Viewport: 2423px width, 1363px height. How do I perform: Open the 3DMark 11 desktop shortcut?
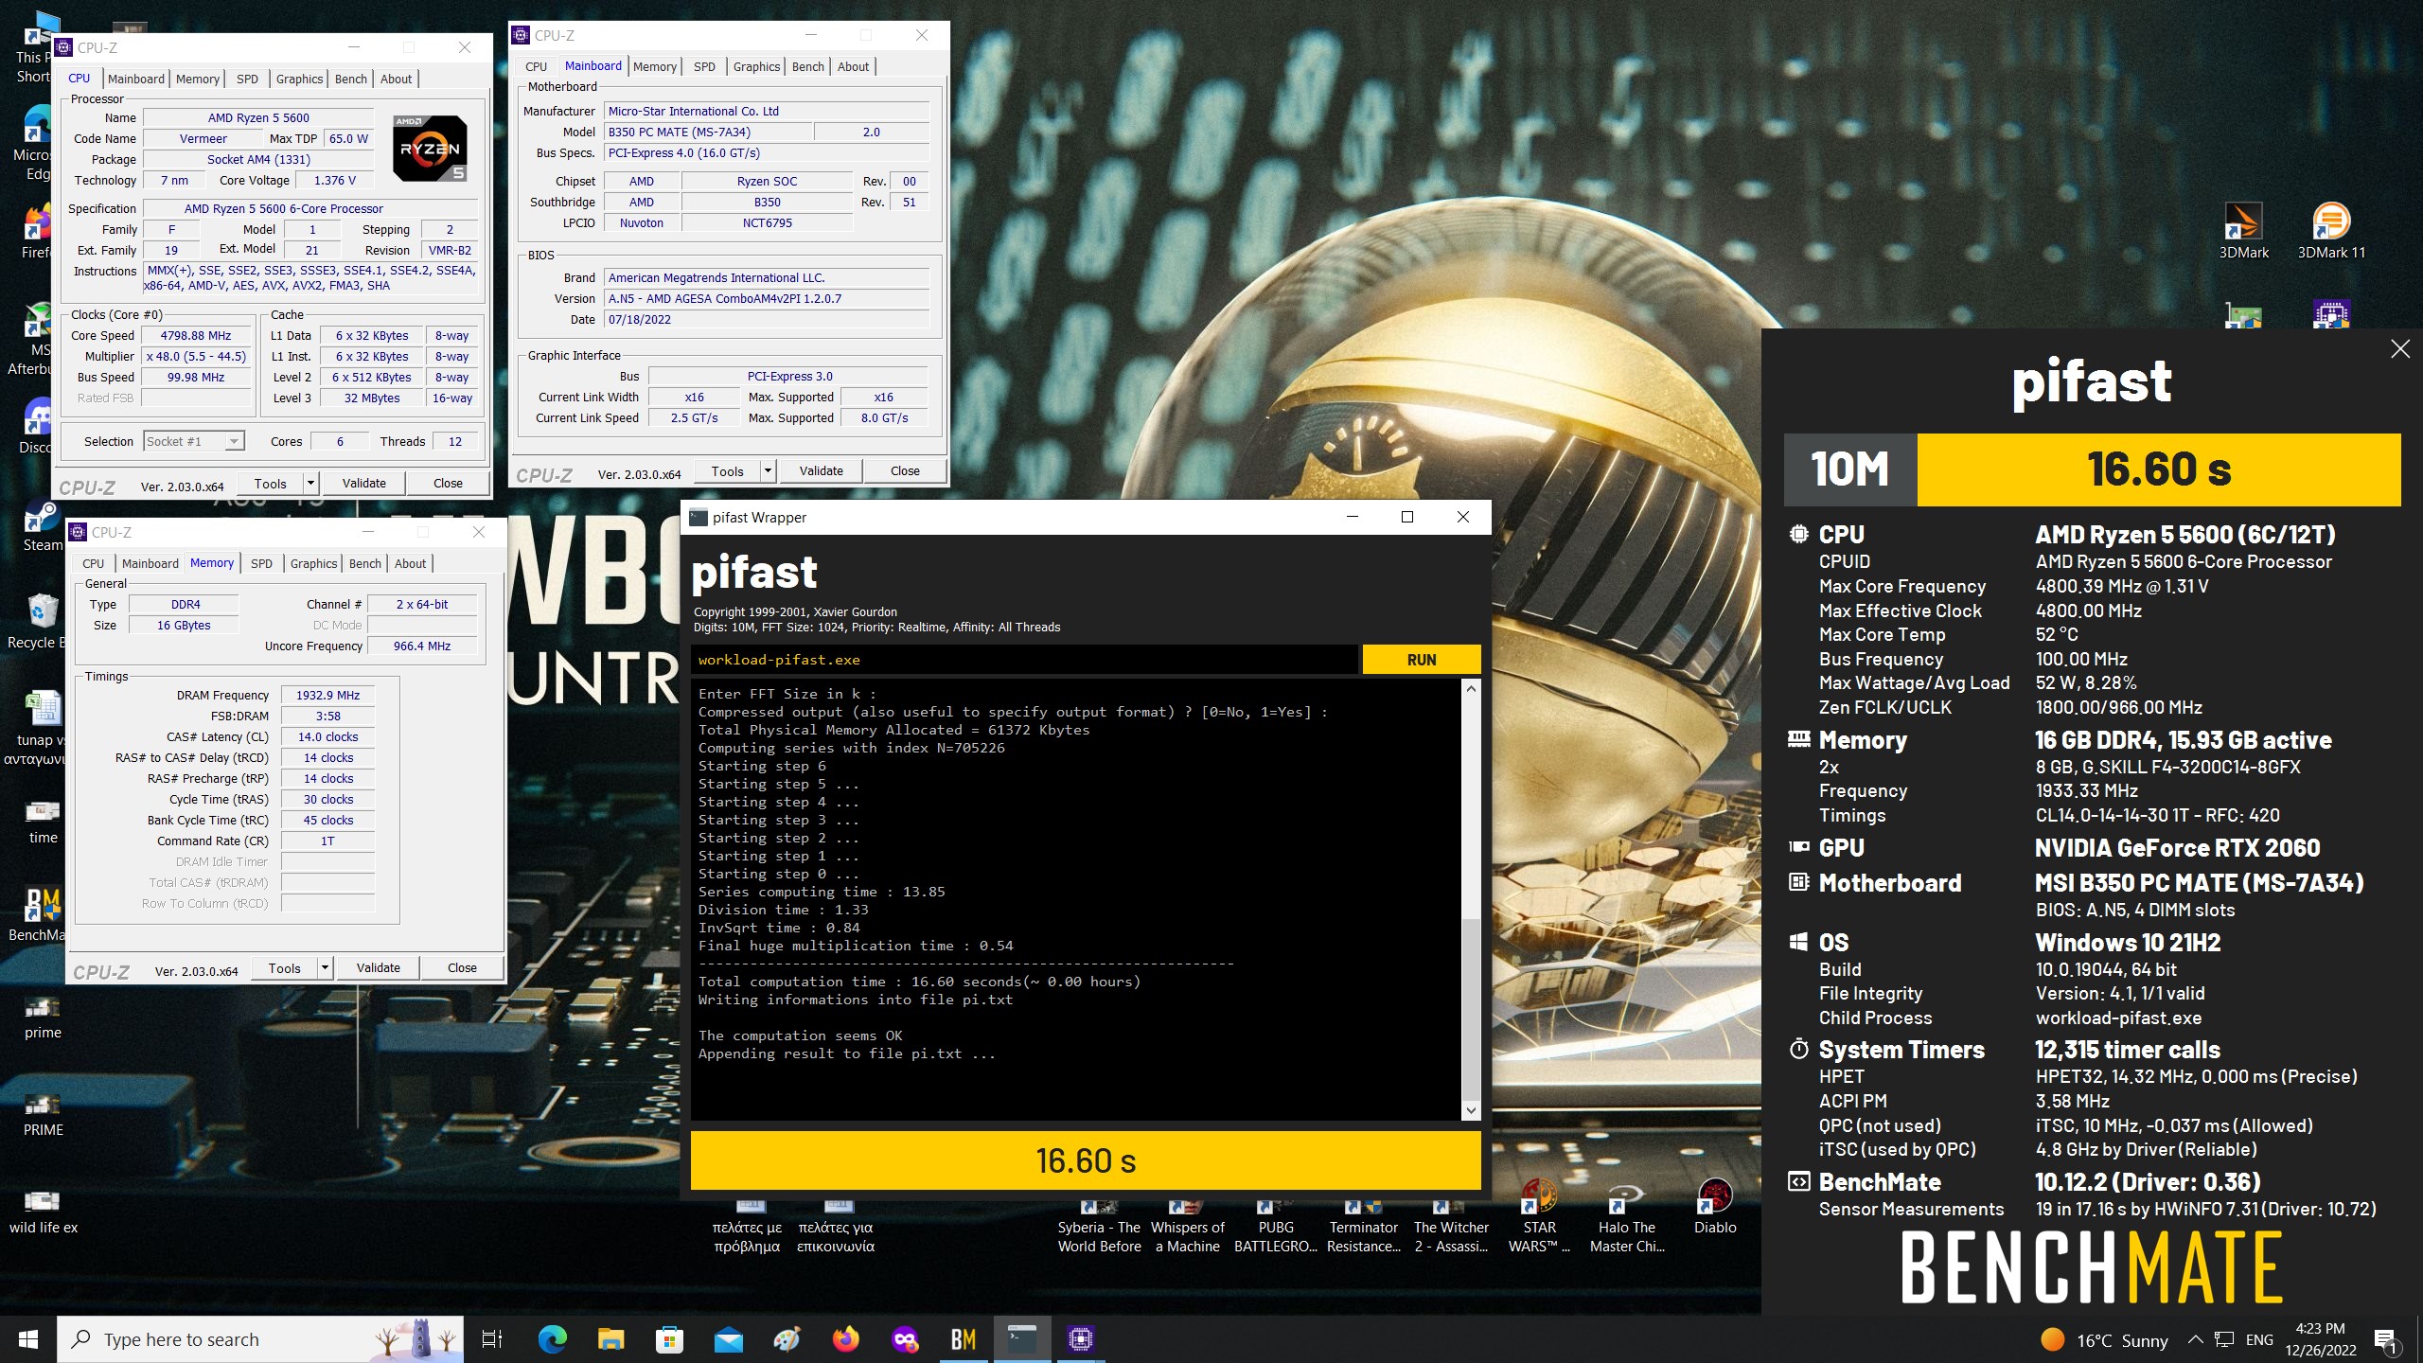pos(2330,230)
